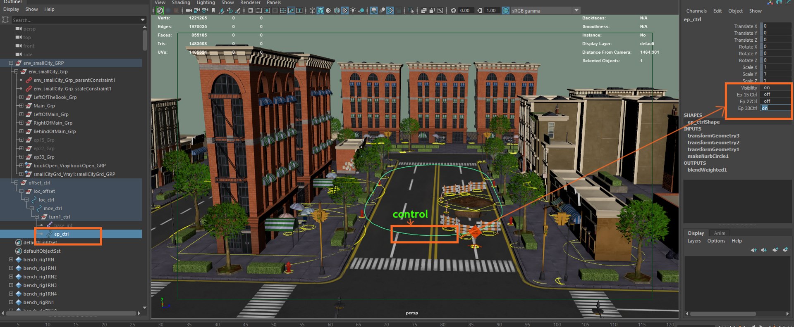This screenshot has height=327, width=794.
Task: Select ep_ctrlShape under SHAPES
Action: click(x=703, y=122)
